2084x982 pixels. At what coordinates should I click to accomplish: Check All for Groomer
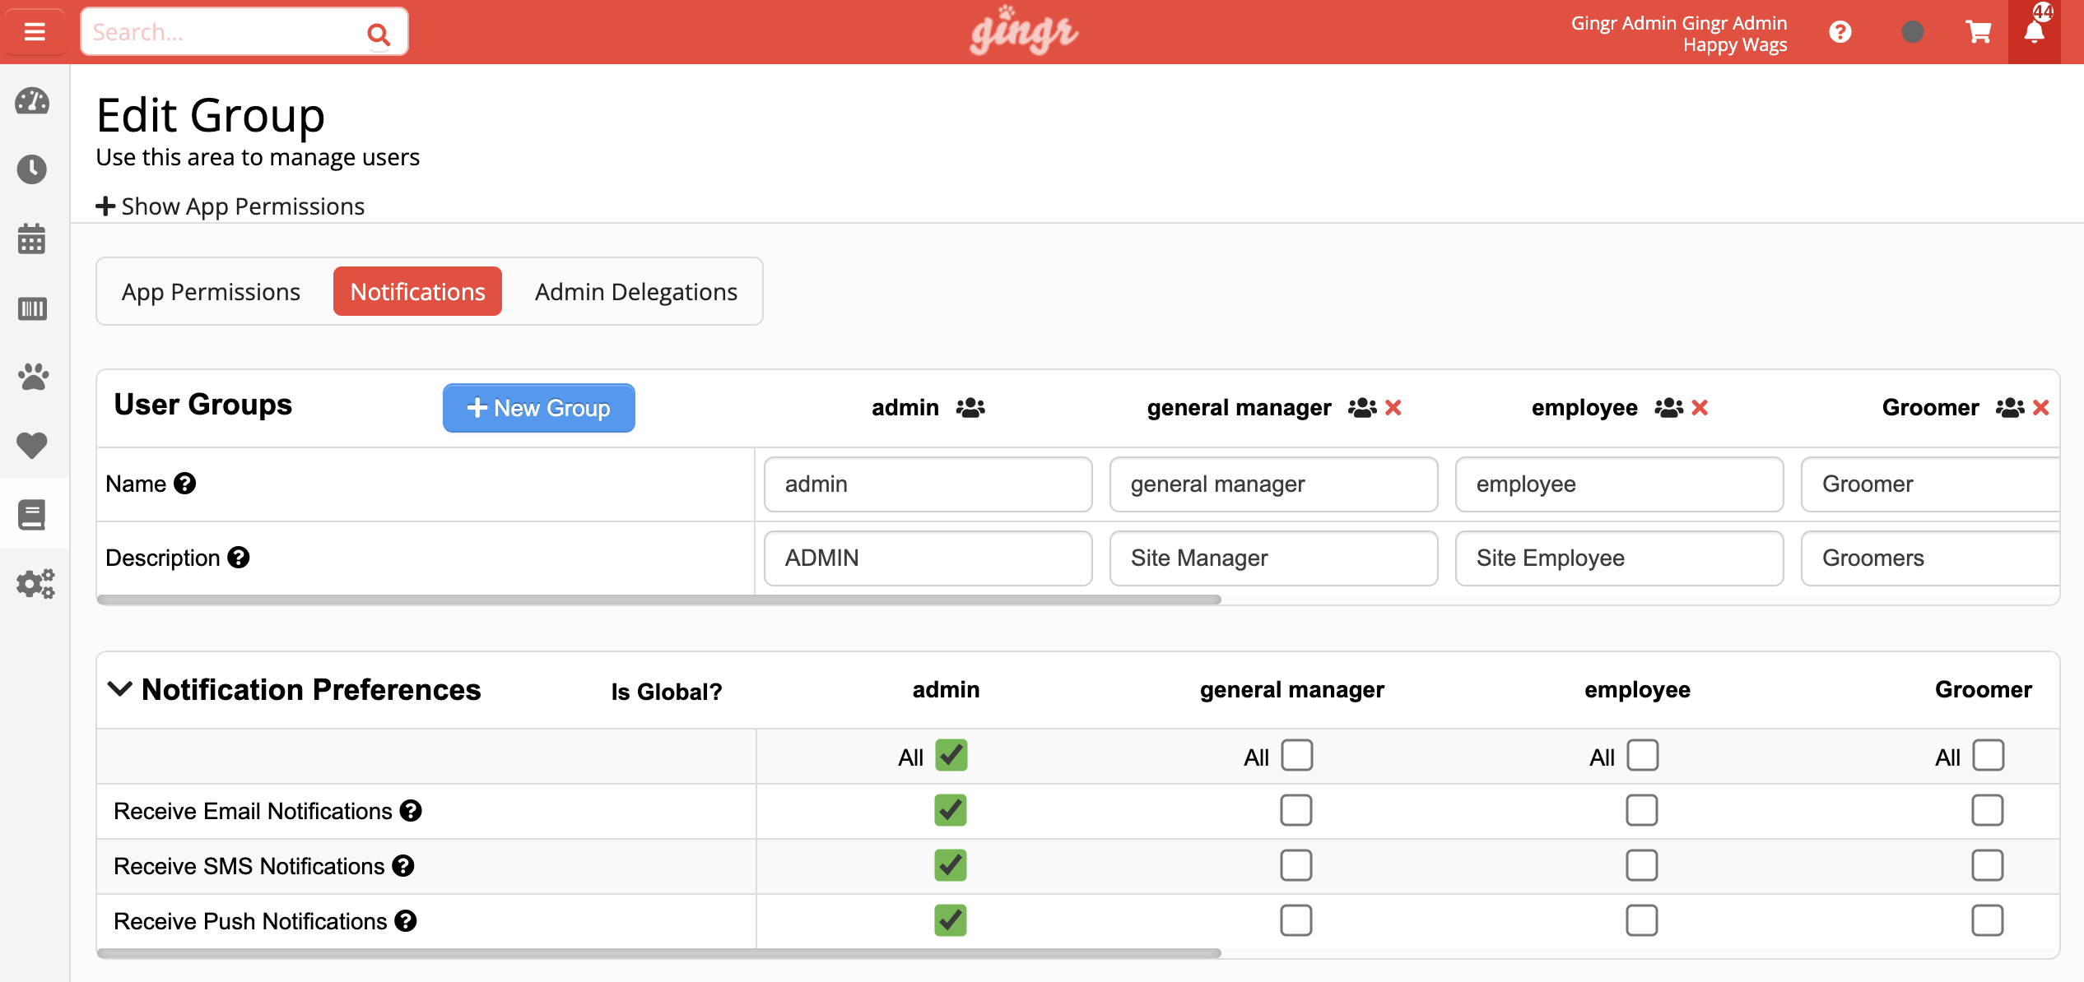click(x=1989, y=756)
